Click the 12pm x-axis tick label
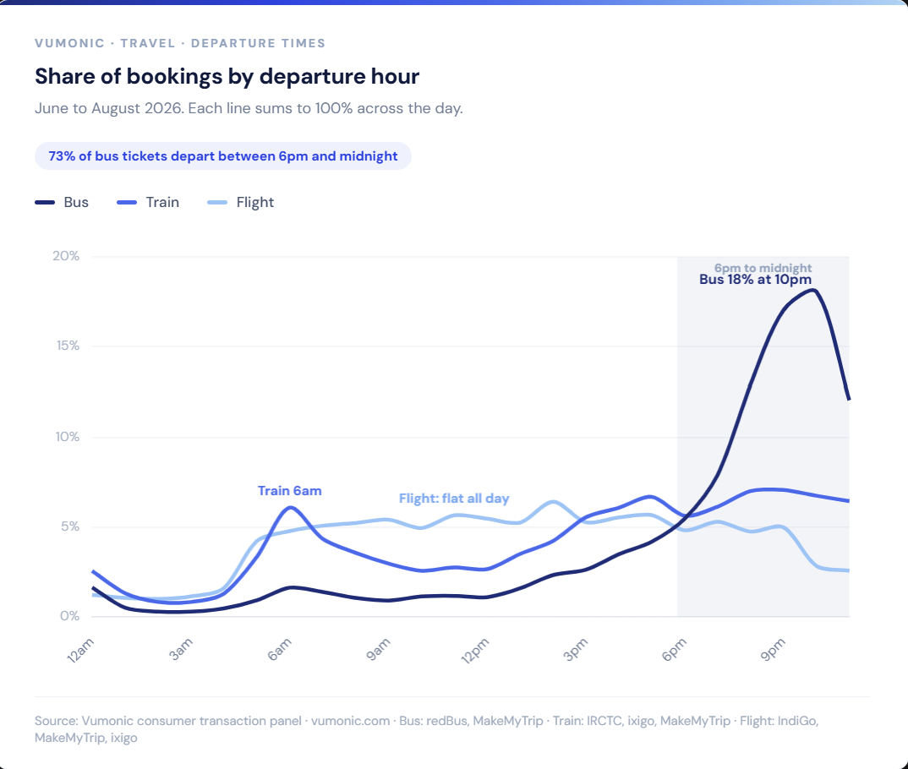This screenshot has width=908, height=769. 475,651
